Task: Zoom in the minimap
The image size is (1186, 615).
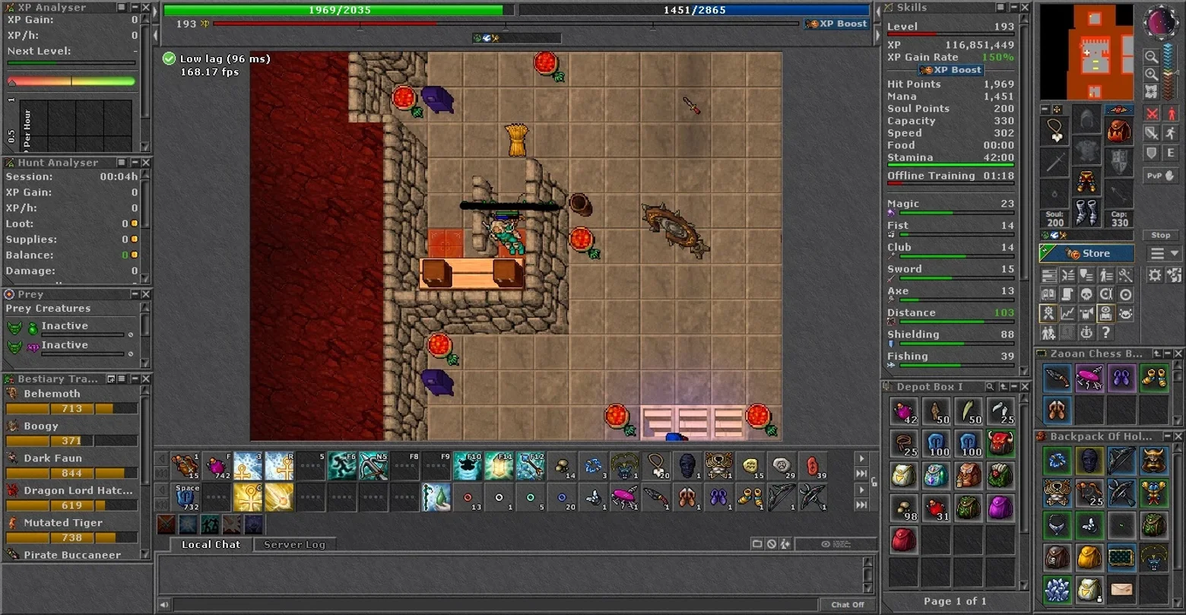Action: 1152,74
